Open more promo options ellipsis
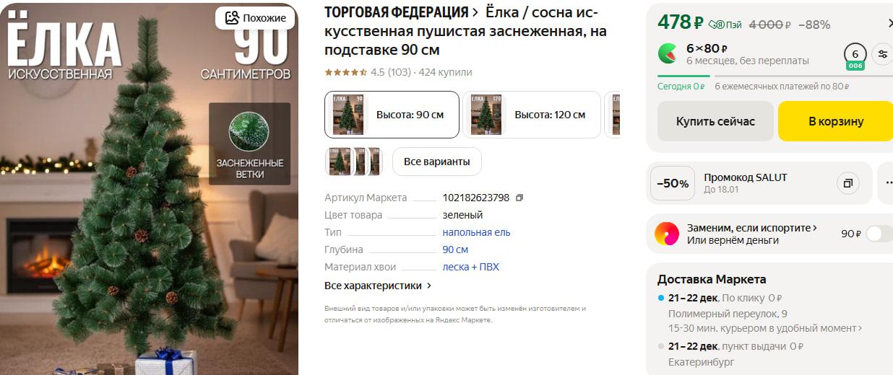This screenshot has height=375, width=893. [x=886, y=183]
